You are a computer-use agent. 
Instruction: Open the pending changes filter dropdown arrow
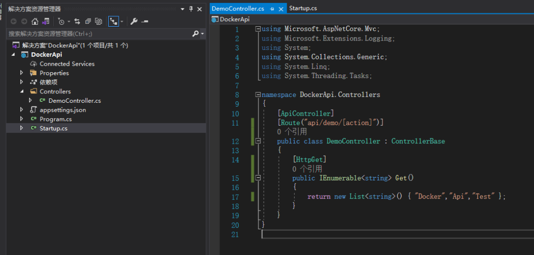[x=69, y=21]
